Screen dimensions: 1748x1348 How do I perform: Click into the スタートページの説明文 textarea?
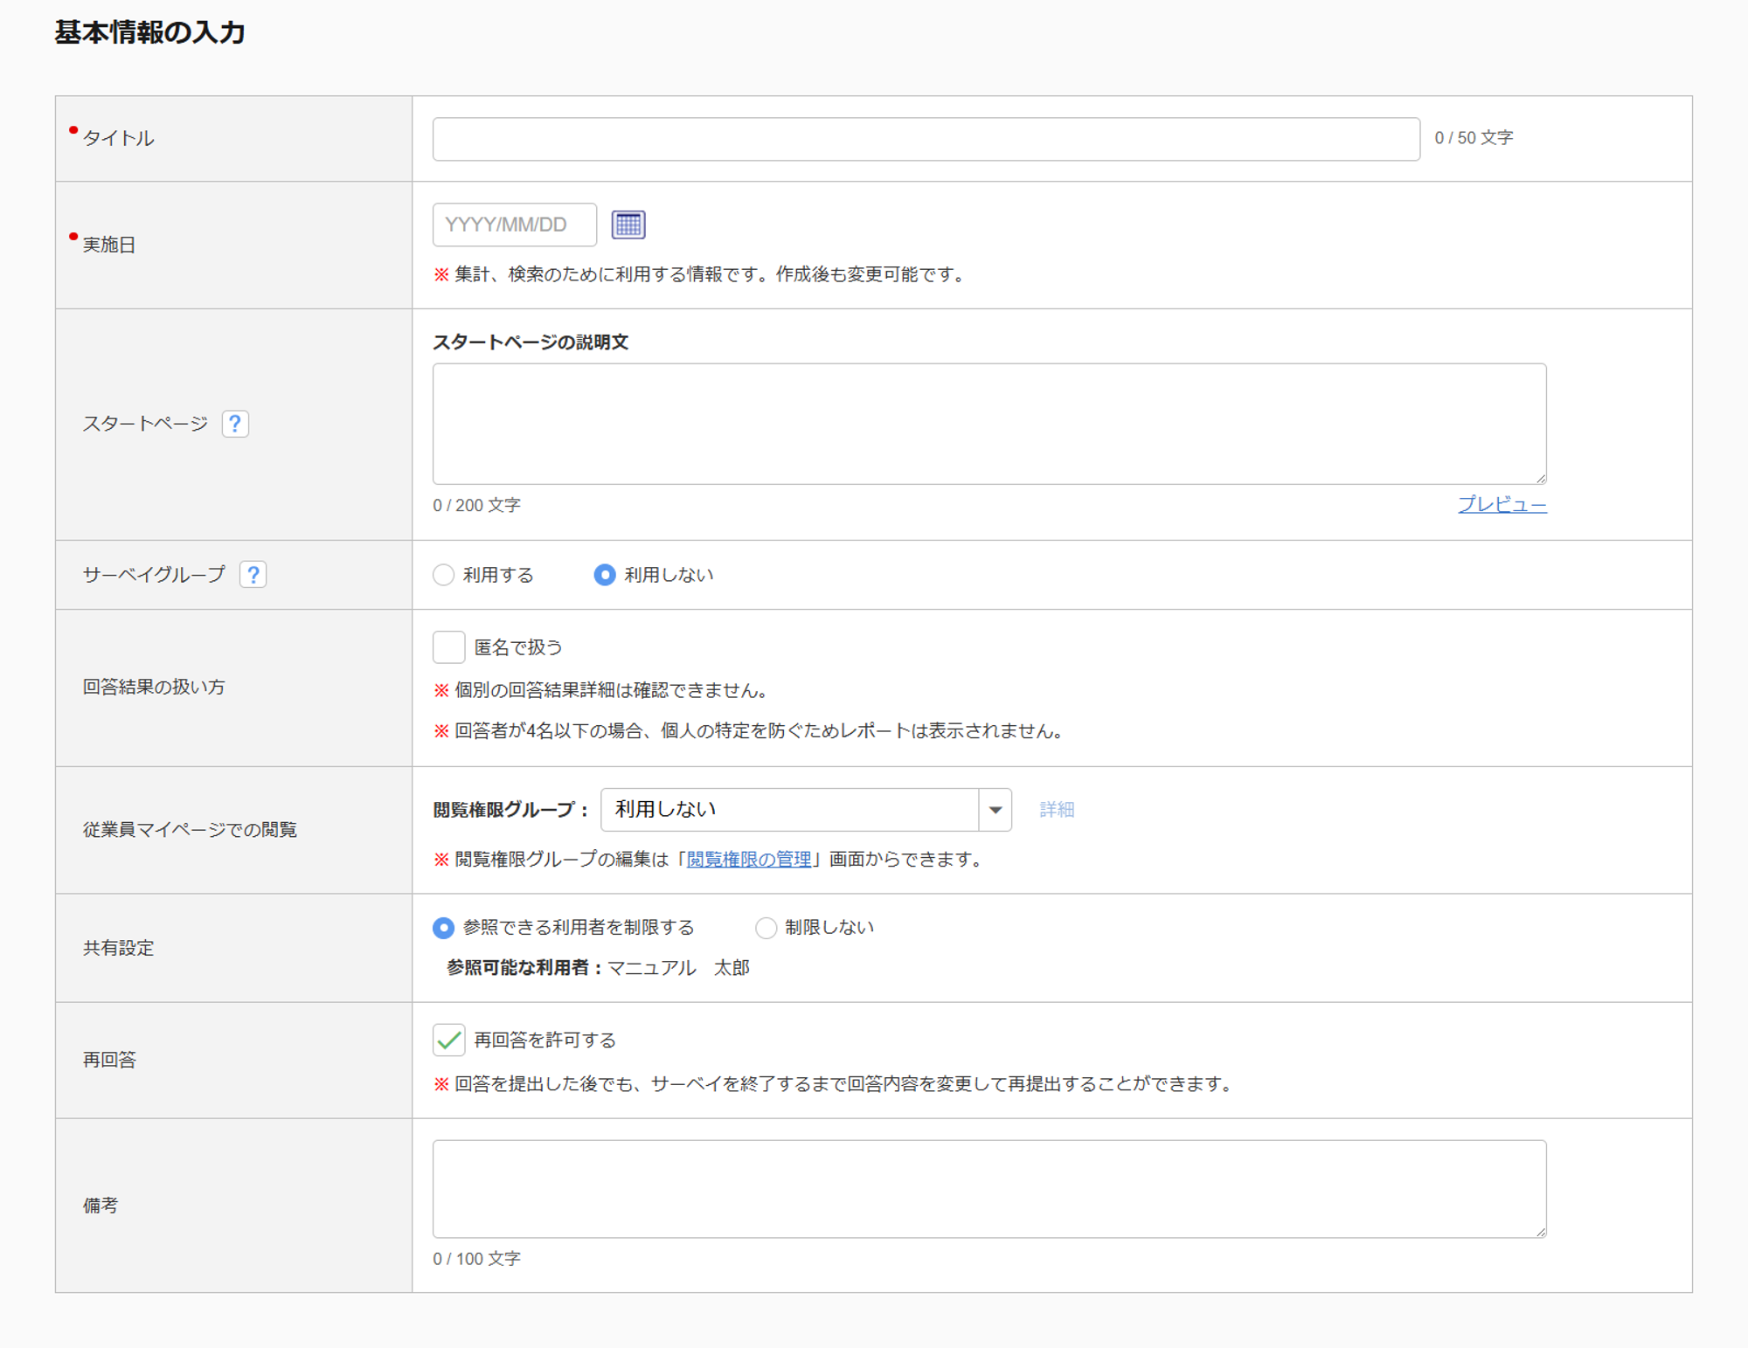click(988, 424)
